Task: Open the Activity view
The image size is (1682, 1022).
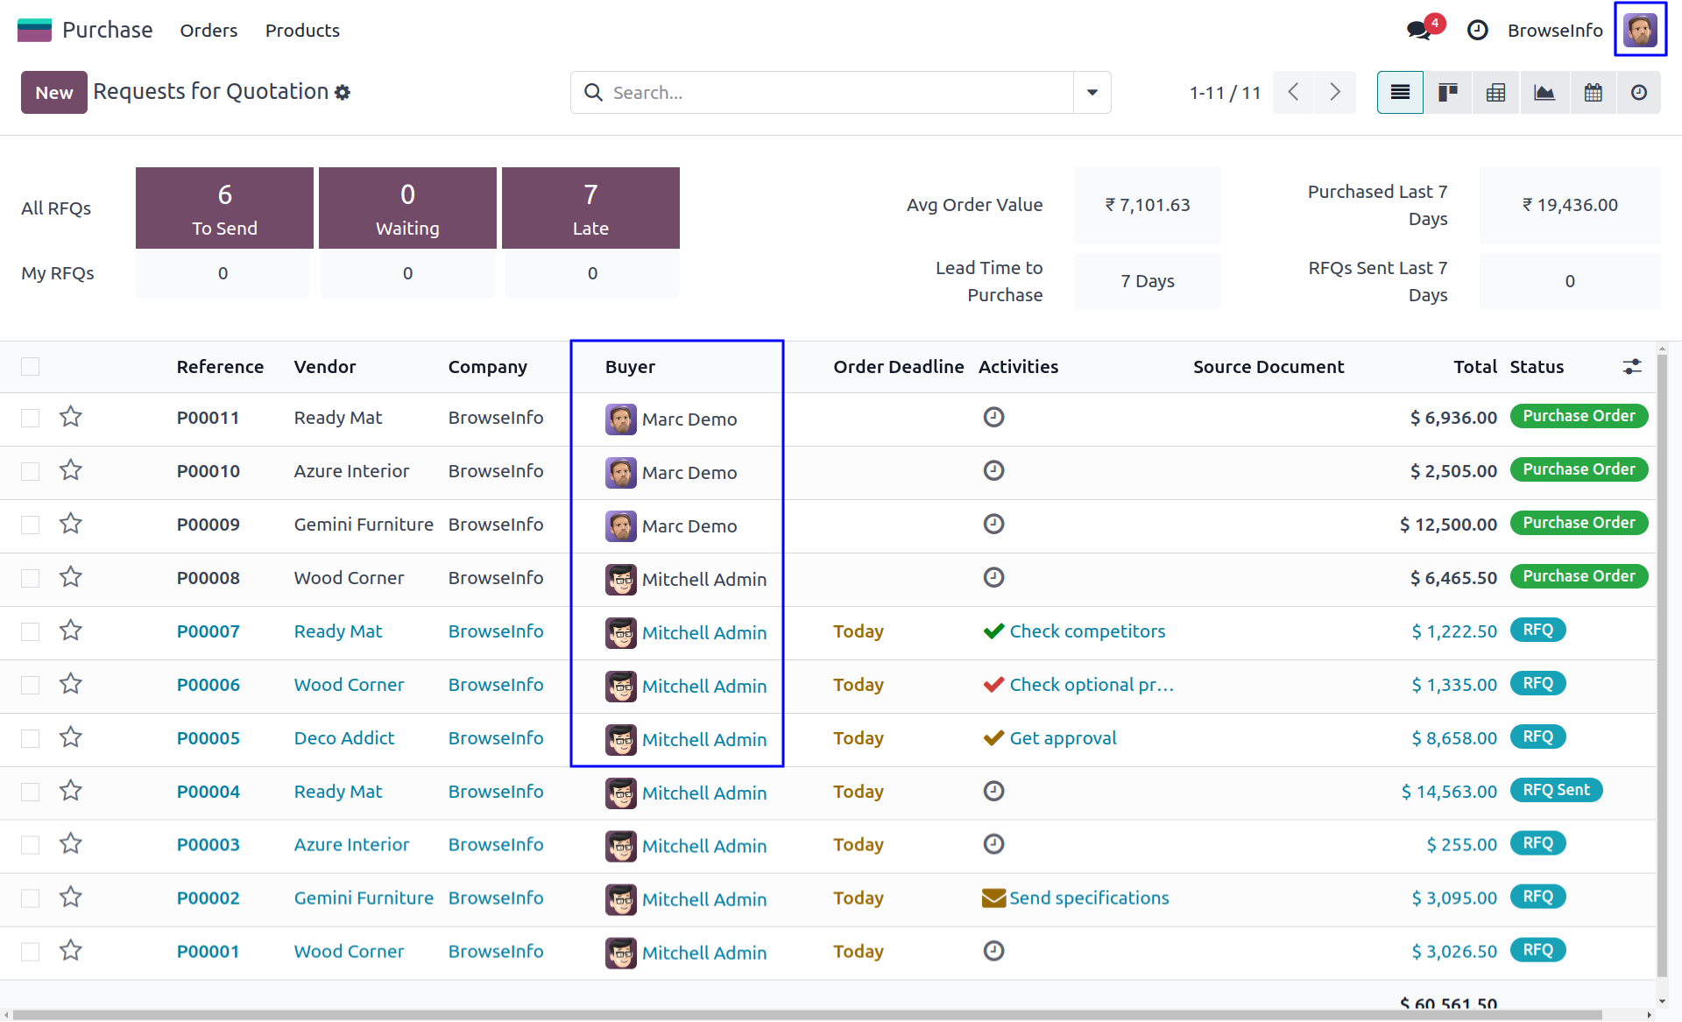Action: pos(1639,93)
